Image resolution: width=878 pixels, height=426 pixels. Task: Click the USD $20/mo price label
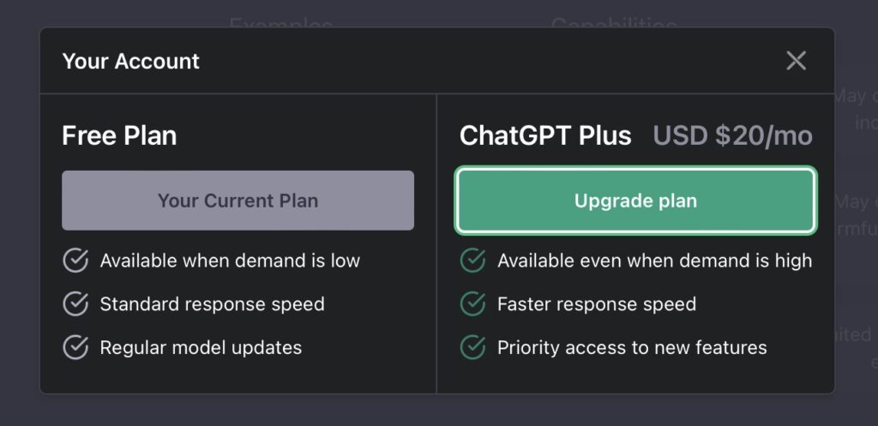point(732,135)
